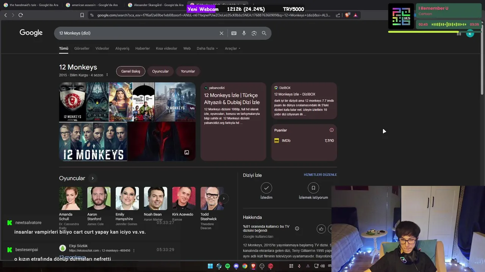Image resolution: width=485 pixels, height=272 pixels.
Task: Open the Brave browser taskbar icon
Action: [253, 266]
